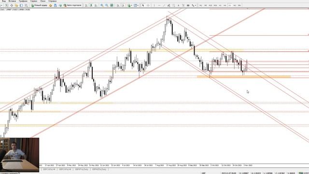Open the Сервис menu
Screen dimensions: 309x174
34,1
